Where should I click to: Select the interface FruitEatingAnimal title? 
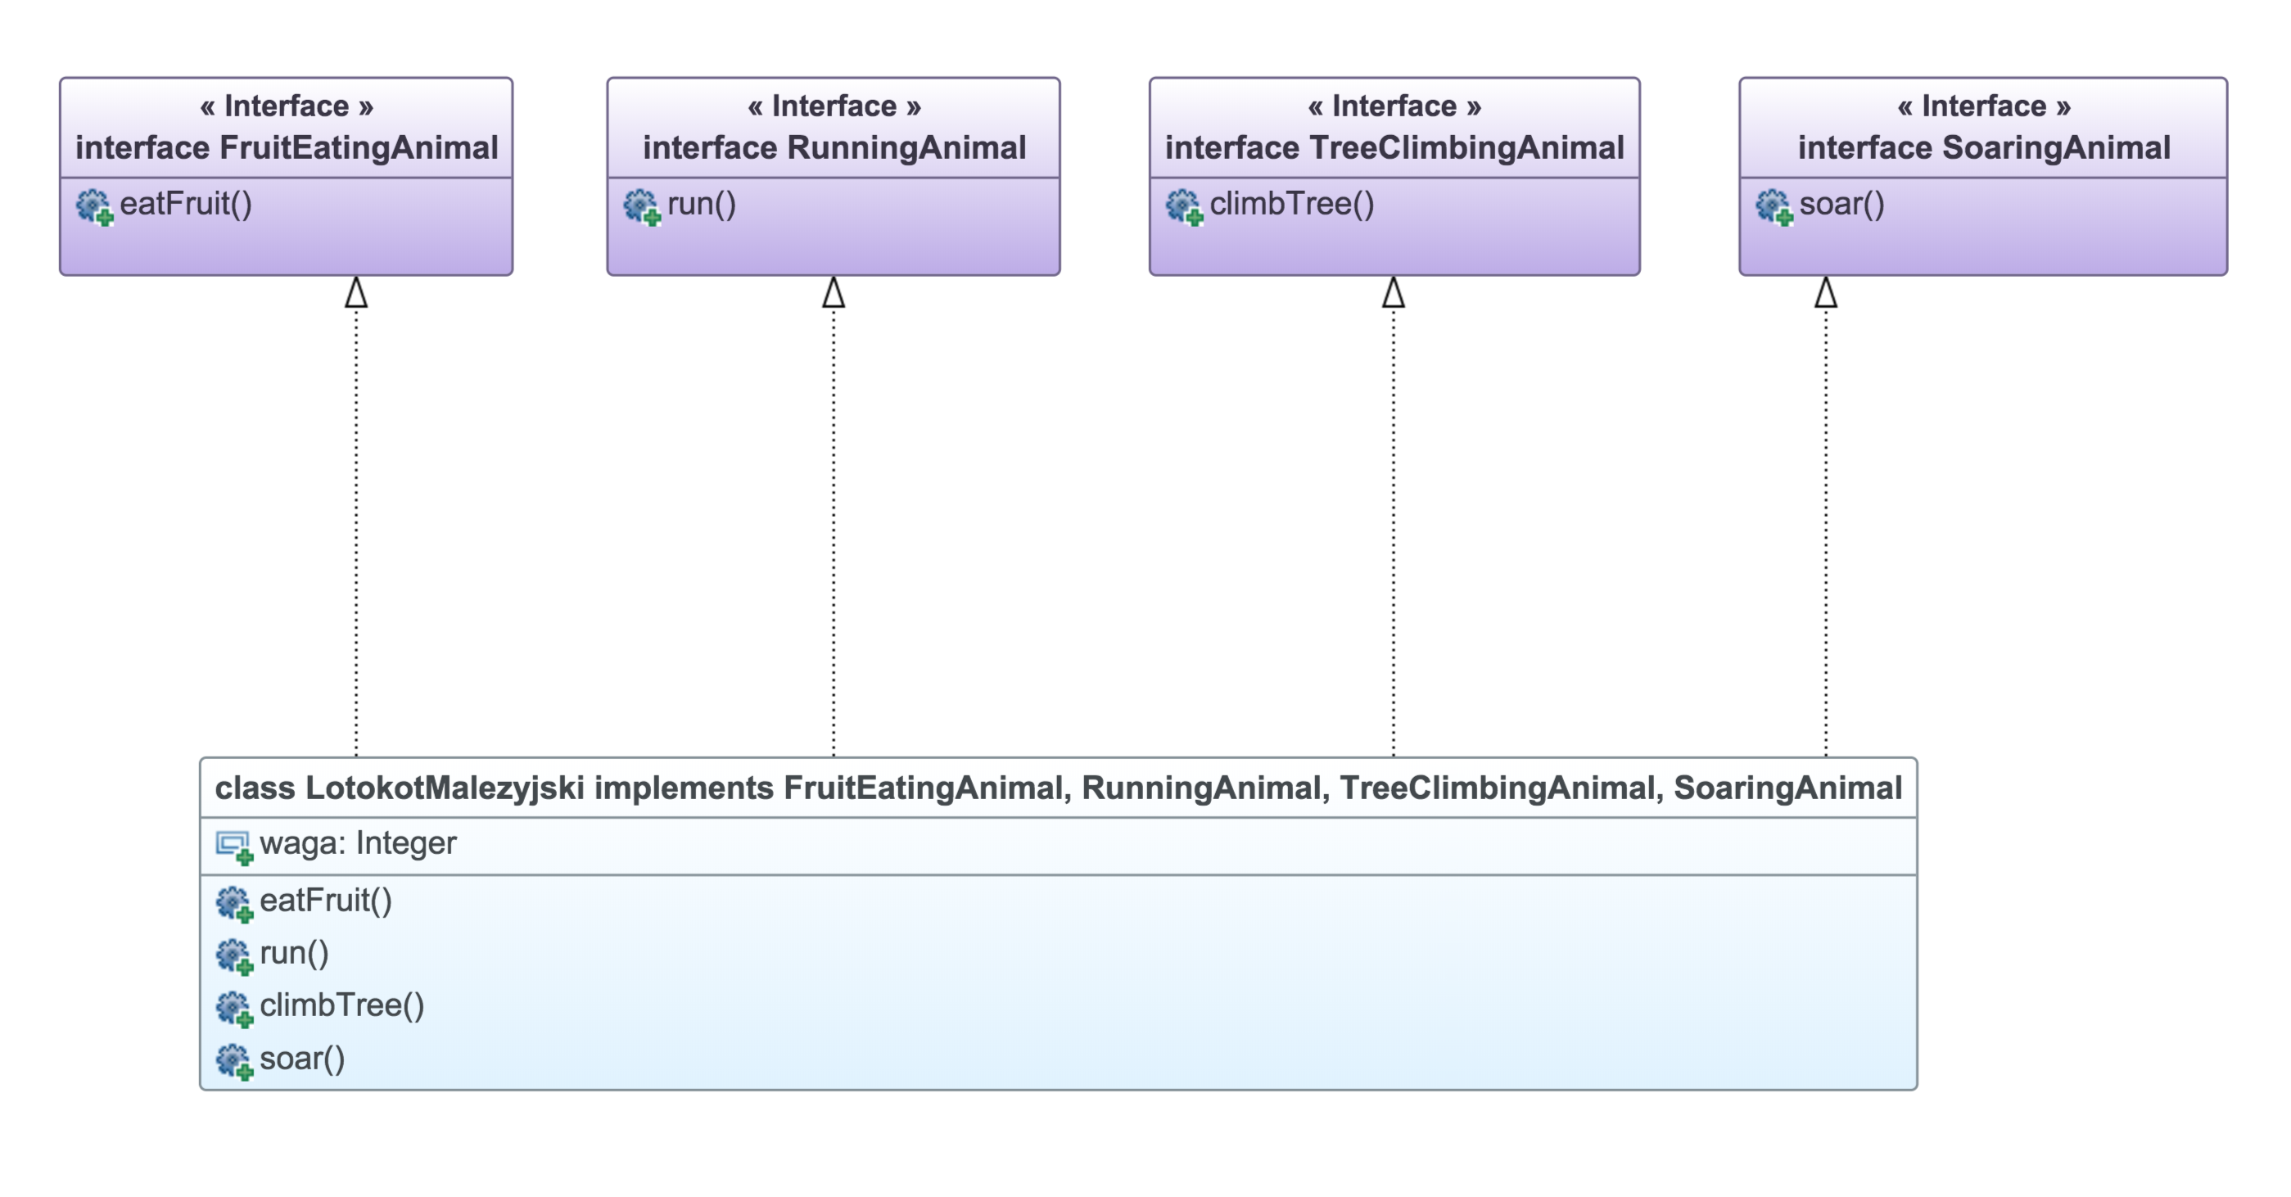287,147
